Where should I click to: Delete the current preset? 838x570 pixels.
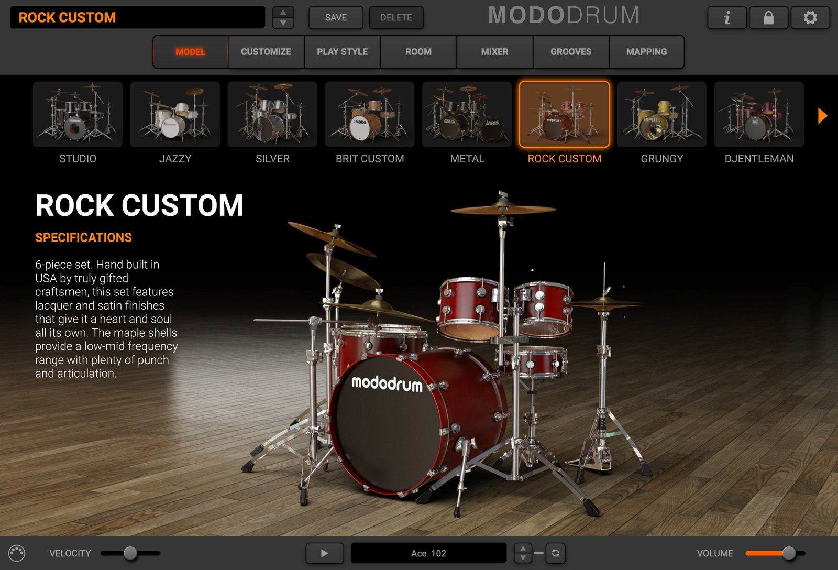[396, 18]
